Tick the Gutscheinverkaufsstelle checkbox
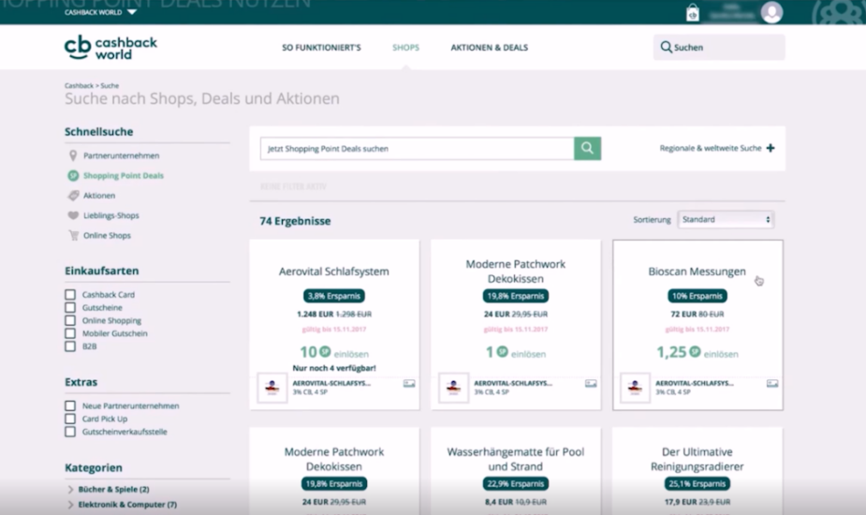Image resolution: width=866 pixels, height=515 pixels. 70,432
